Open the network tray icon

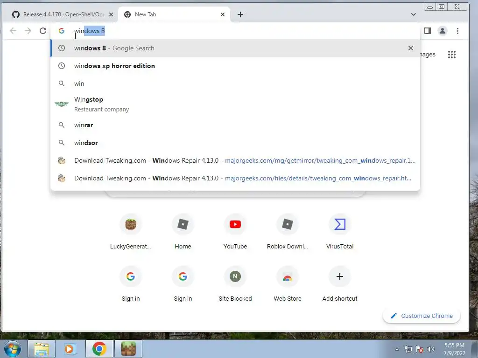point(408,349)
